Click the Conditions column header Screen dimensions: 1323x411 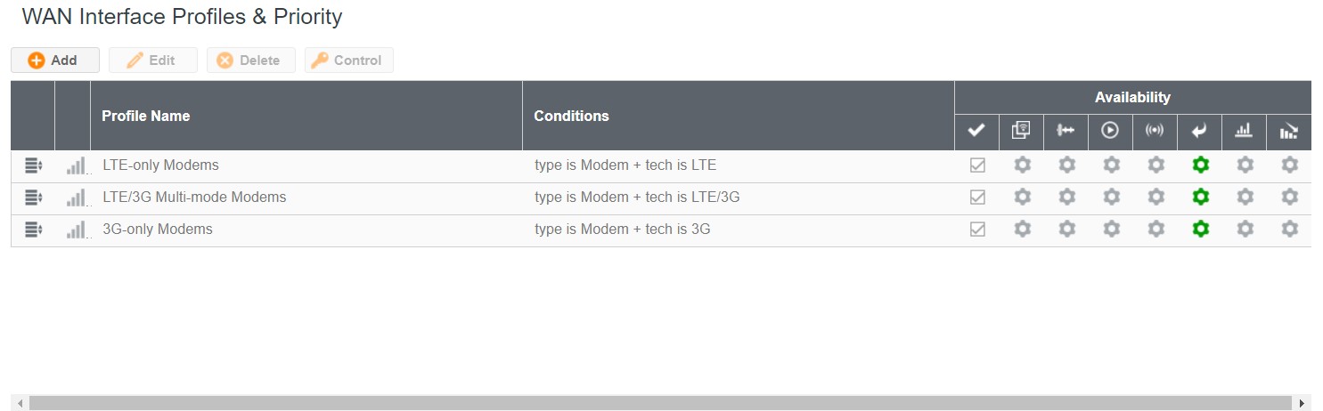tap(571, 116)
